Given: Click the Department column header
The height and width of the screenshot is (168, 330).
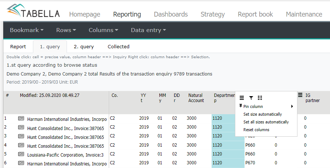Looking at the screenshot, I should coord(224,98).
